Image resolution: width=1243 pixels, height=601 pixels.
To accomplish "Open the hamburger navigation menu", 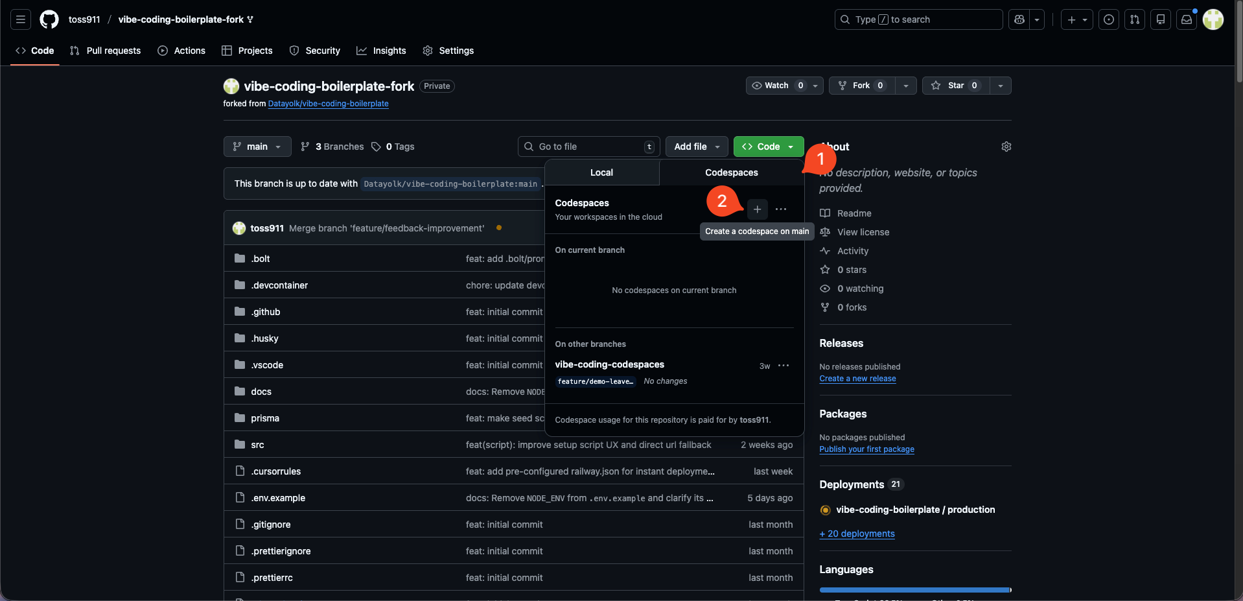I will point(21,19).
